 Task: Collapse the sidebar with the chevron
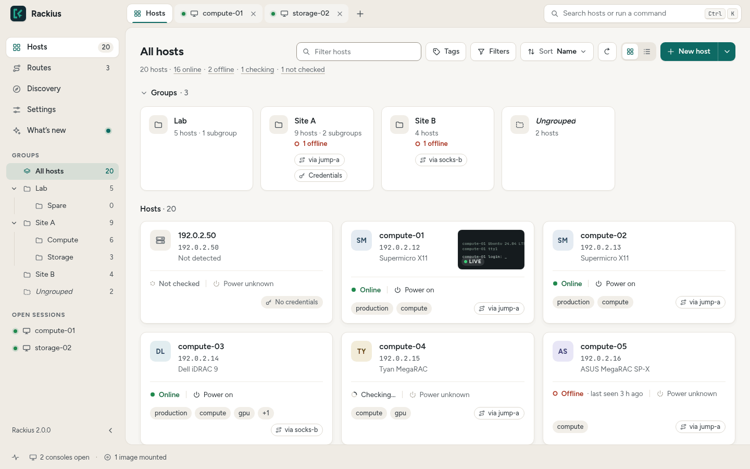coord(110,430)
